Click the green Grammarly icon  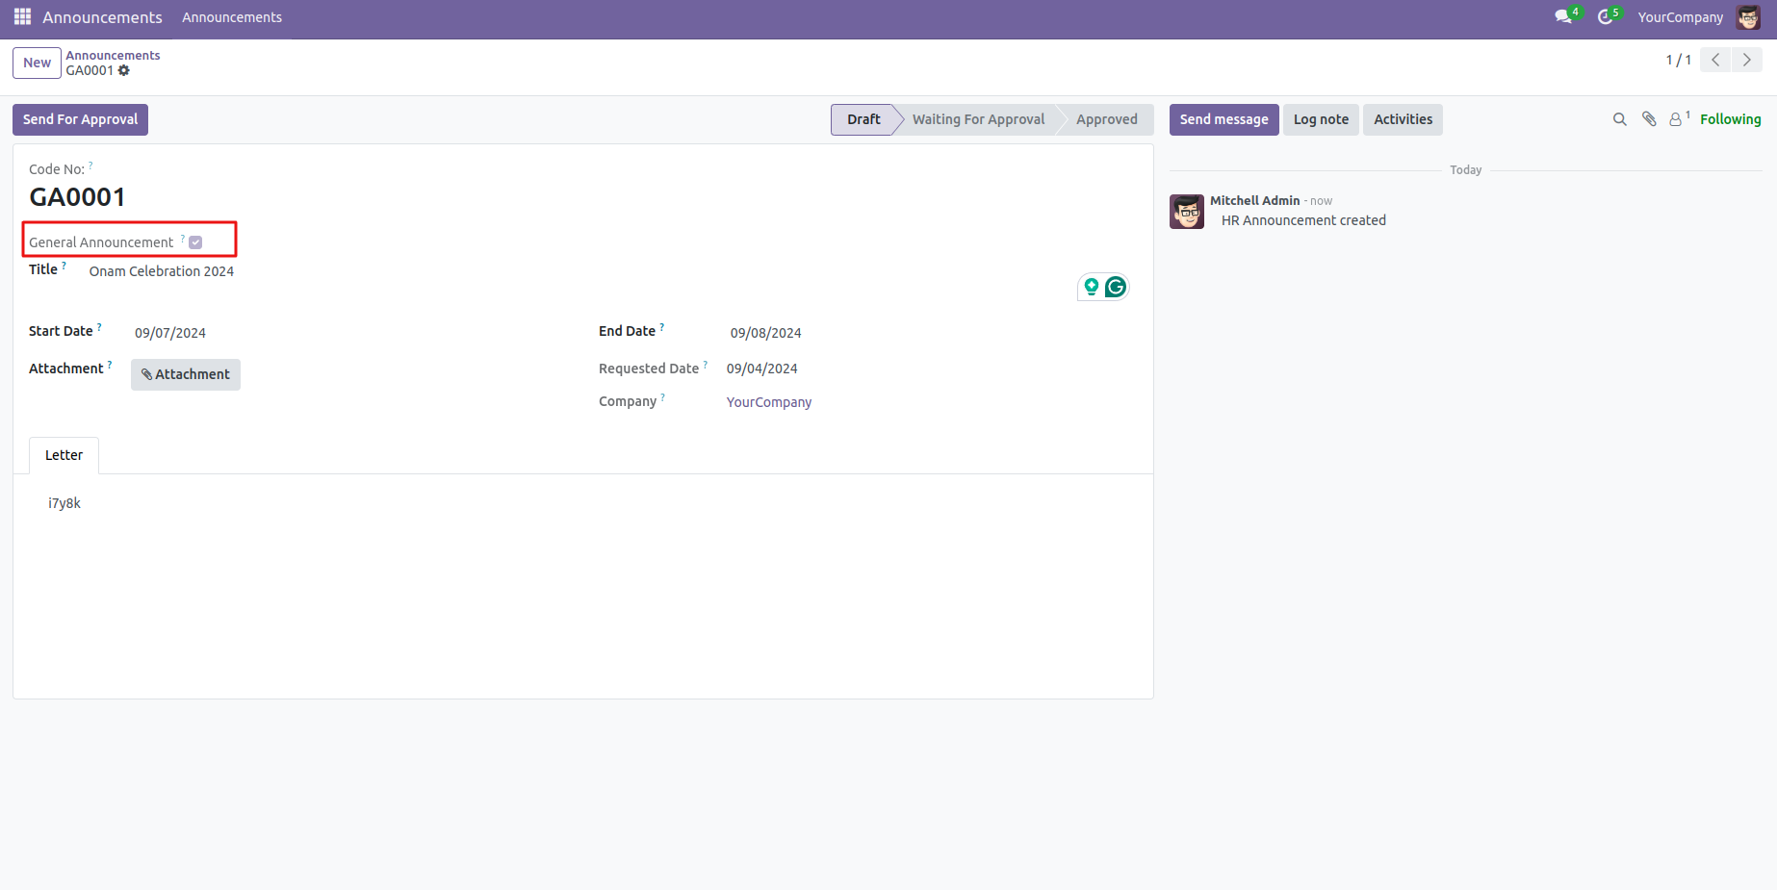coord(1116,287)
